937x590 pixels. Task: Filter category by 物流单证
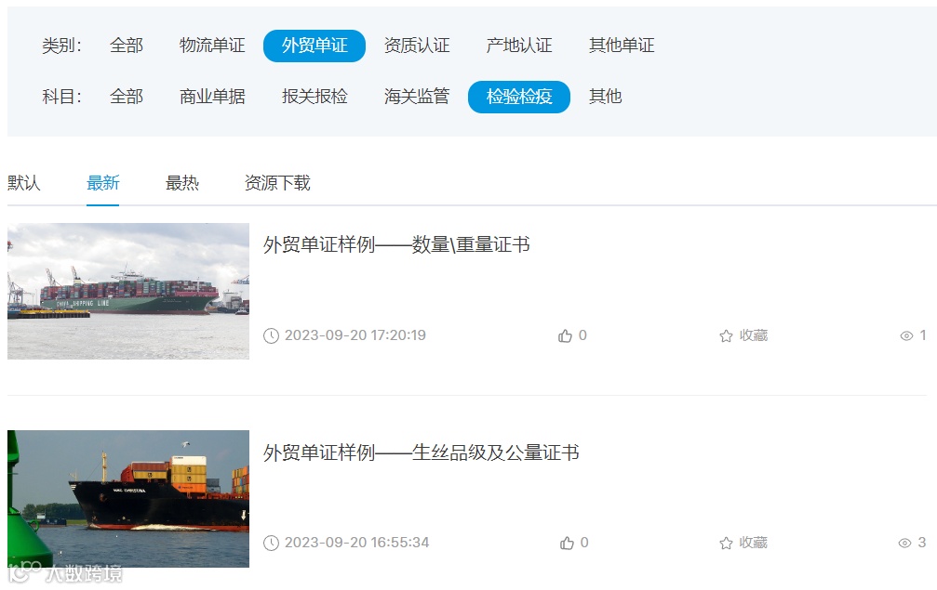click(212, 46)
